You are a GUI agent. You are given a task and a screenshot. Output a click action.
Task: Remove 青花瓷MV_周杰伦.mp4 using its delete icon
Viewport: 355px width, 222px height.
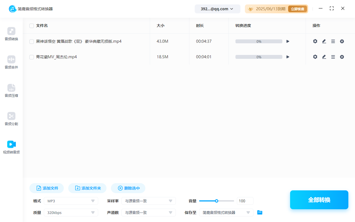point(342,57)
